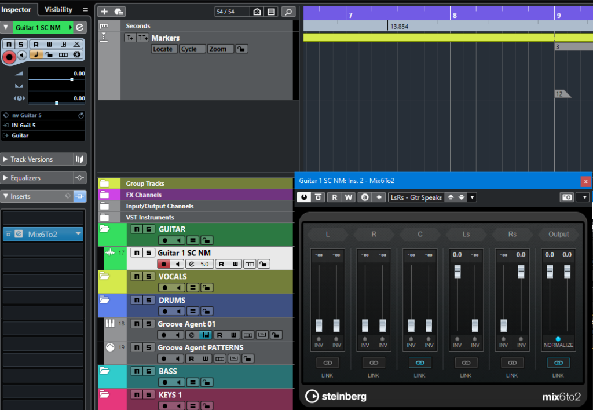Collapse the Guitar 1 SC NM Inspector header
The height and width of the screenshot is (410, 593).
pos(6,27)
